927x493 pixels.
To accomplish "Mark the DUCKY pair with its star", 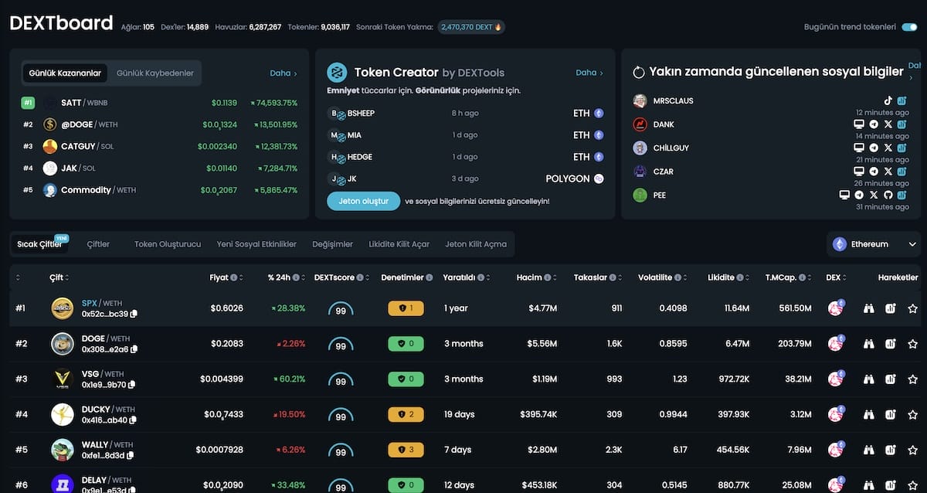I will pos(912,415).
